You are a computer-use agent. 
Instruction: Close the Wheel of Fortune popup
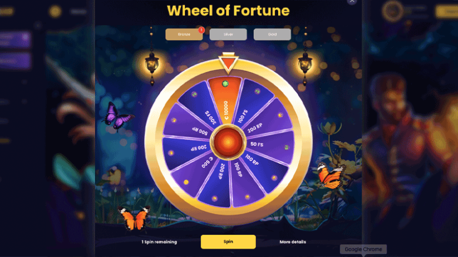(352, 1)
